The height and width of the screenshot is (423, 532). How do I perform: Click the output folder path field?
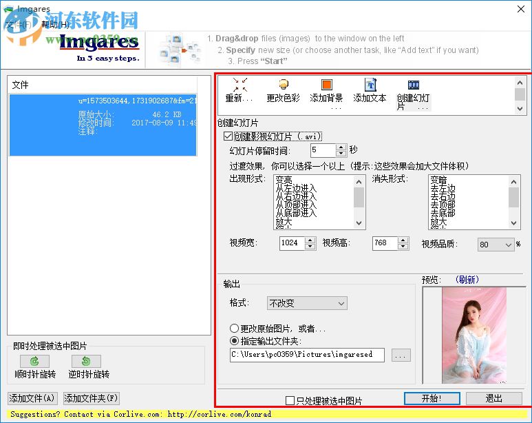[x=307, y=355]
